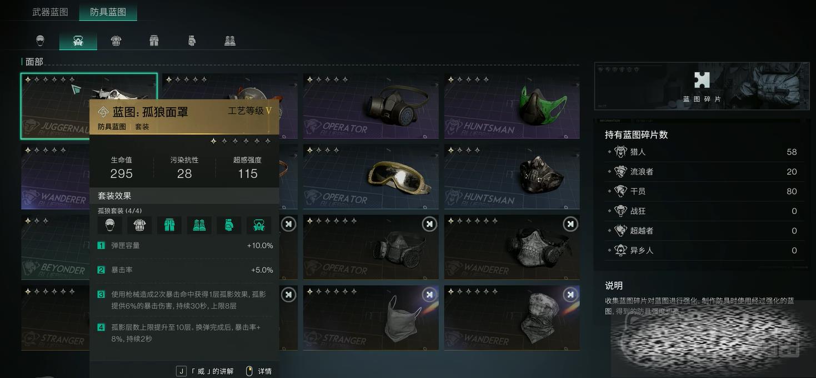Open the 防具蓝图 tab
816x378 pixels.
point(108,12)
